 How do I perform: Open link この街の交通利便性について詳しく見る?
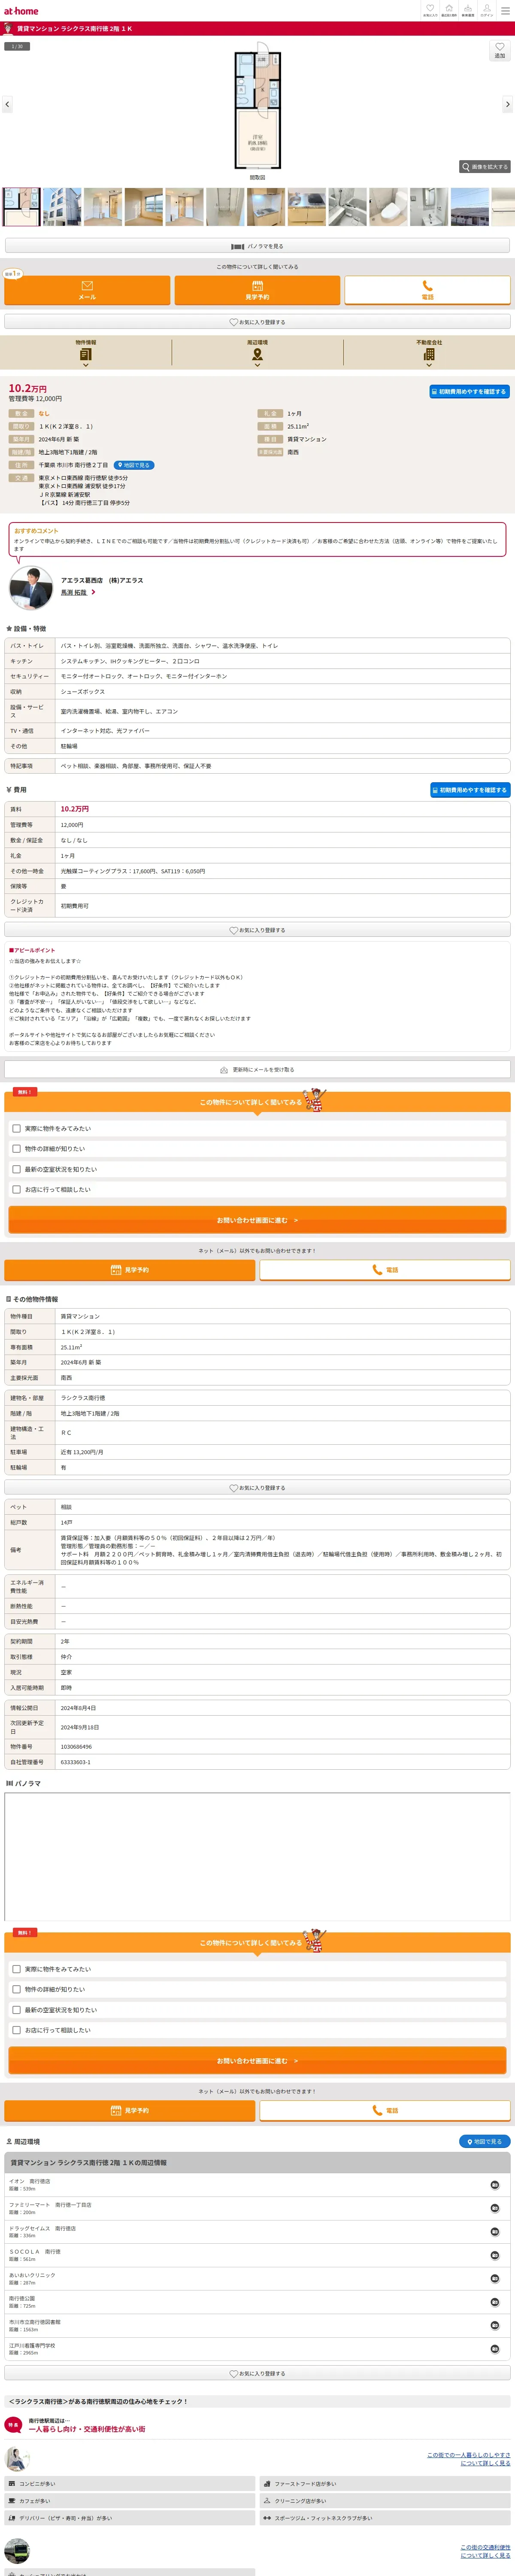485,2552
